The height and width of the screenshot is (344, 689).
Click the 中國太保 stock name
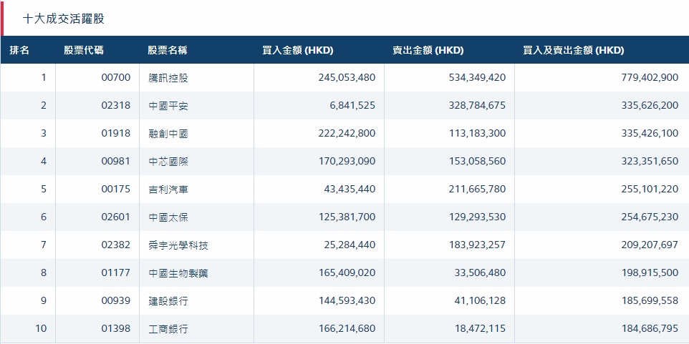[x=168, y=217]
